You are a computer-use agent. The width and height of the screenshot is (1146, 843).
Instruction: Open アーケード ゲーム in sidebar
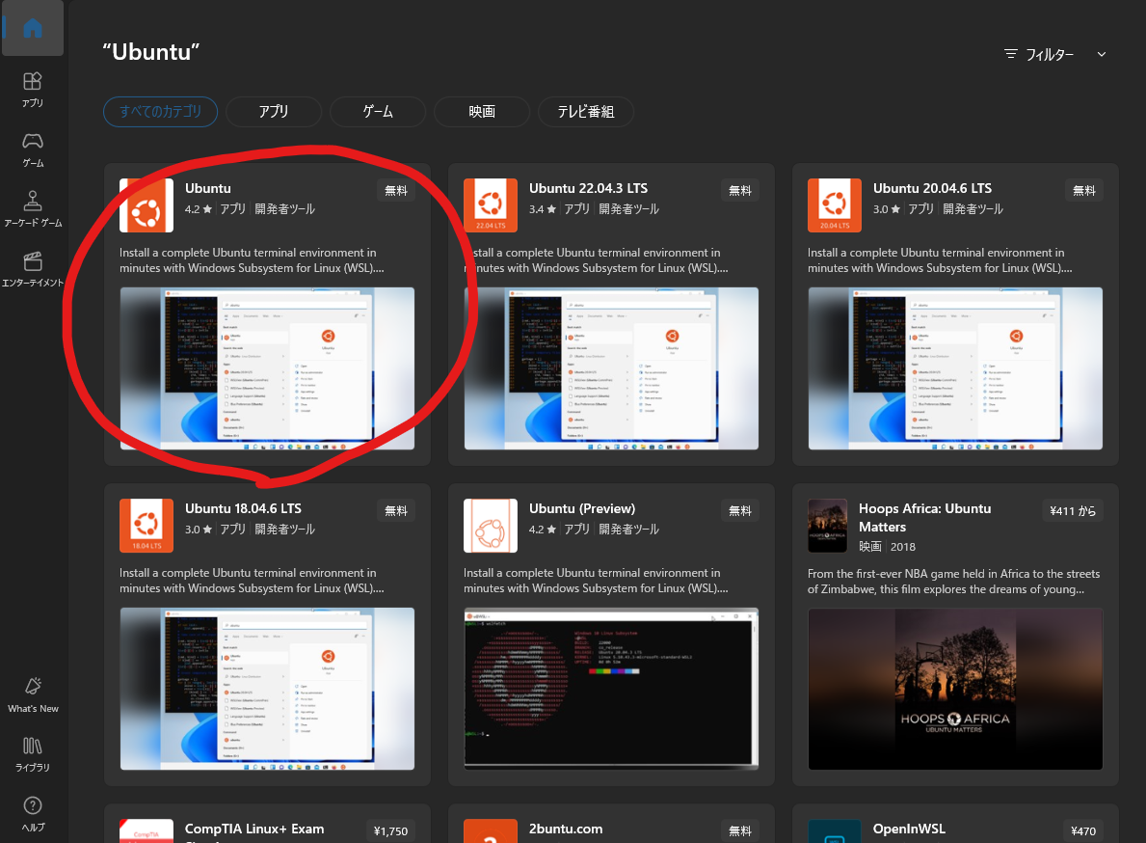click(32, 210)
